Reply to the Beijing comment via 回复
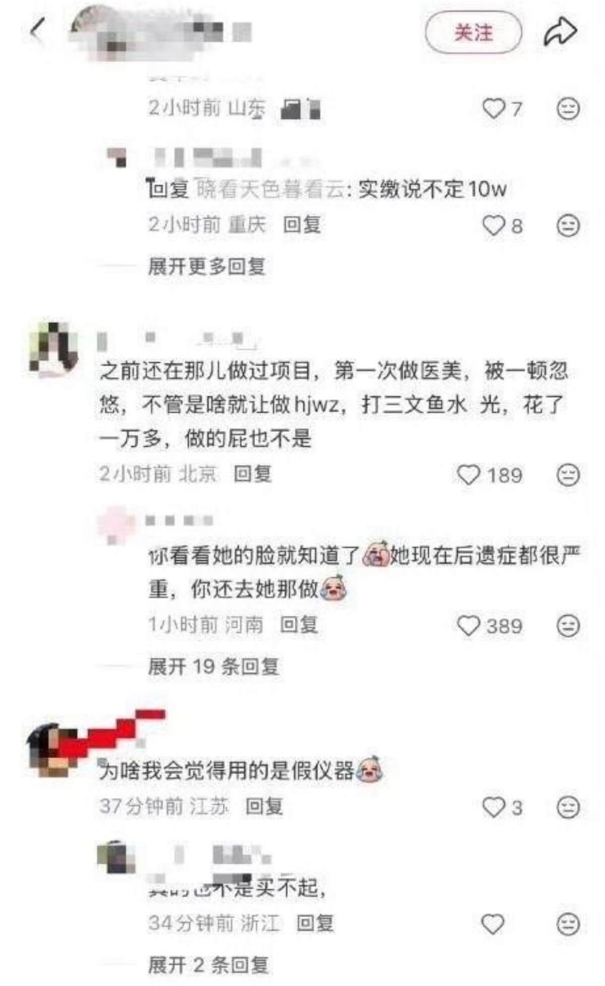Image resolution: width=605 pixels, height=986 pixels. pos(253,474)
